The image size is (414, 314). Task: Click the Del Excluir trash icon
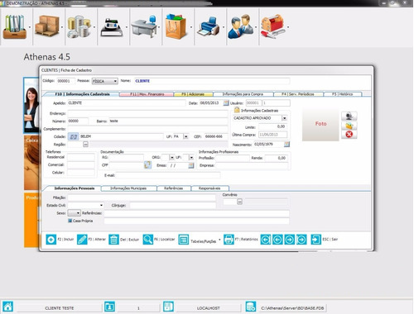113,240
